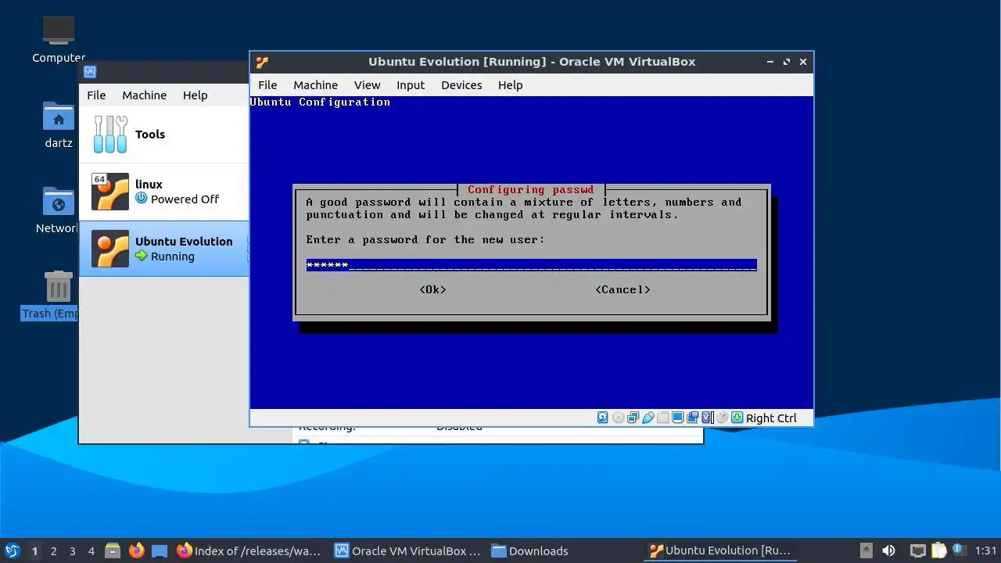Open Help menu in VirtualBox Manager window
This screenshot has height=563, width=1001.
pos(196,95)
